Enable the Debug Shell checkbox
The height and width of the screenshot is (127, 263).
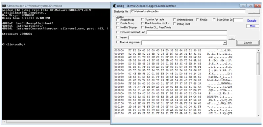tap(174, 24)
